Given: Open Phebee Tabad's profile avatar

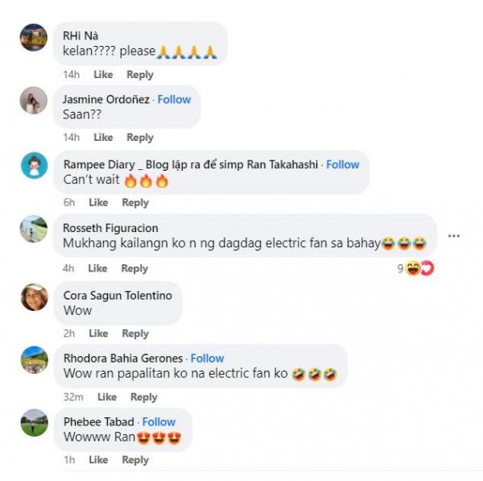Looking at the screenshot, I should (x=34, y=423).
